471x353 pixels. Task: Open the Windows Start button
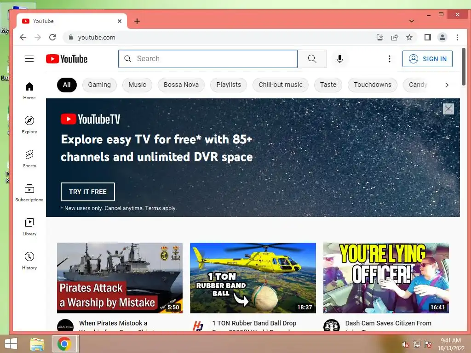tap(11, 344)
